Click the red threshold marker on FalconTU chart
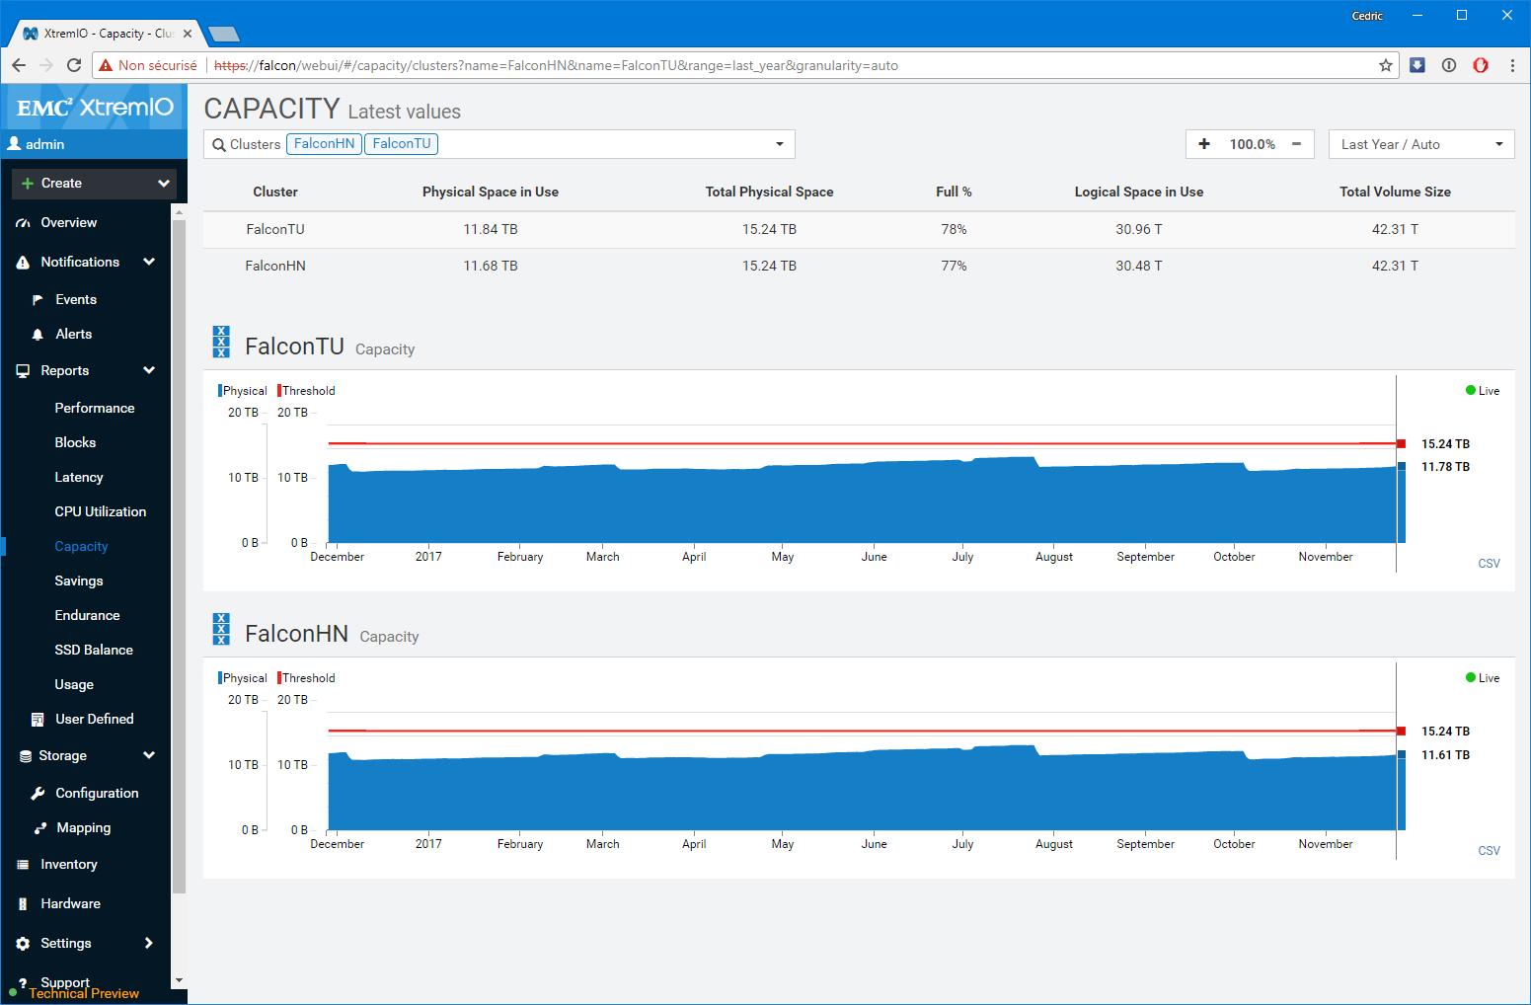This screenshot has width=1531, height=1005. tap(1401, 444)
